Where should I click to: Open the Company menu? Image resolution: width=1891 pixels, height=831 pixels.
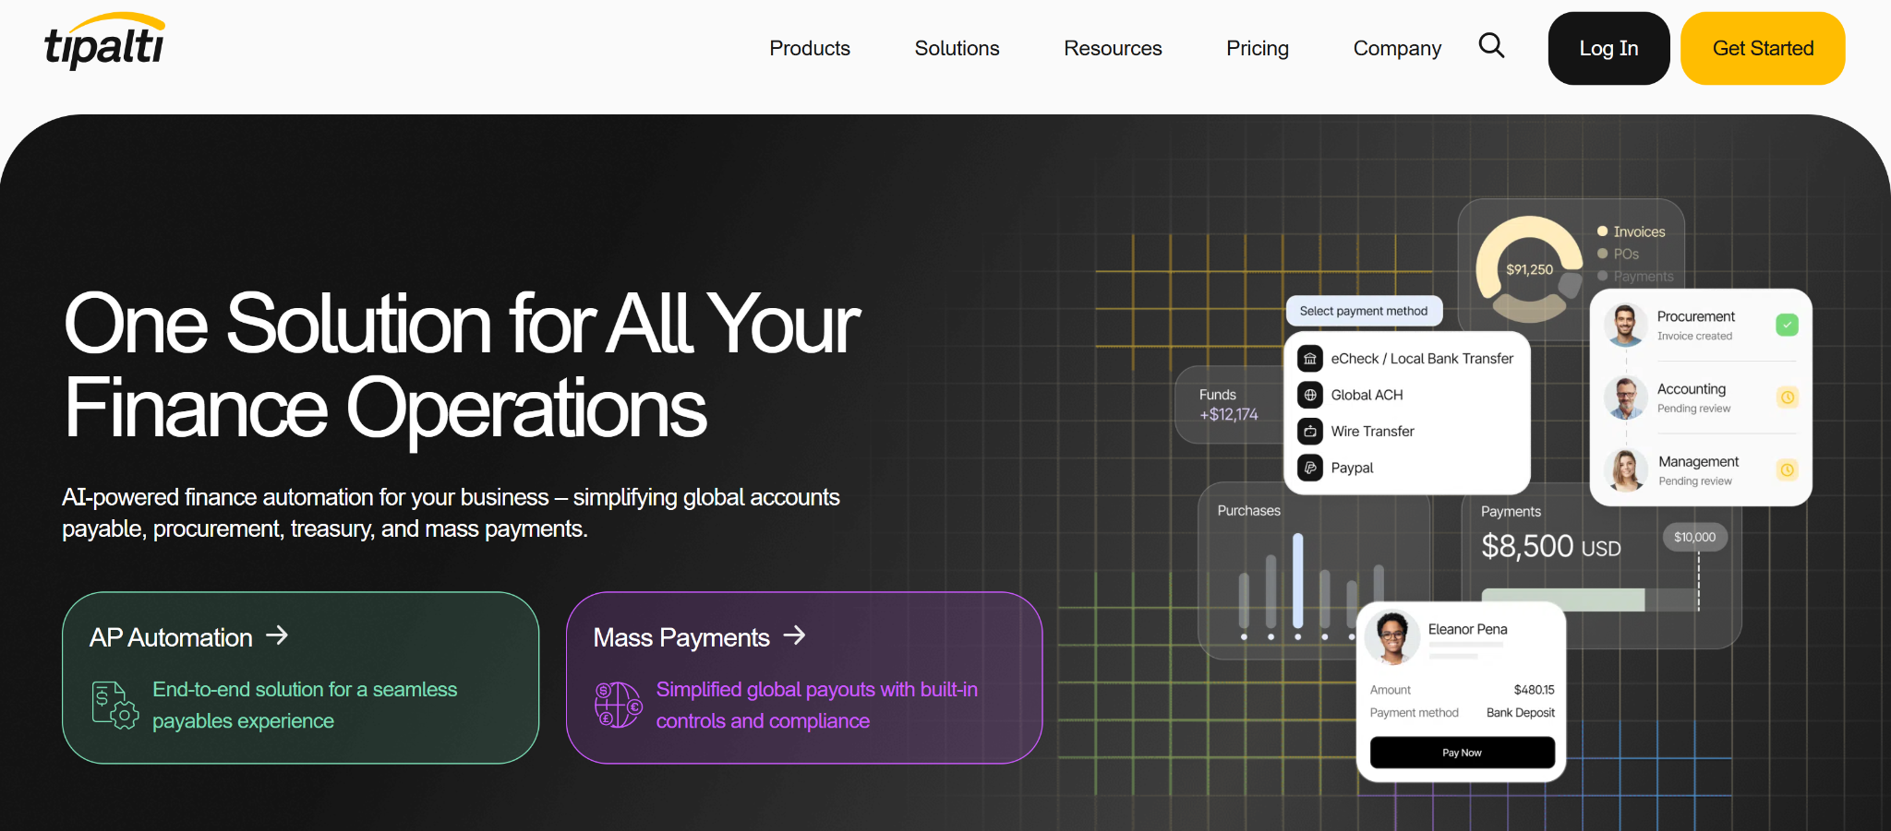pyautogui.click(x=1397, y=48)
